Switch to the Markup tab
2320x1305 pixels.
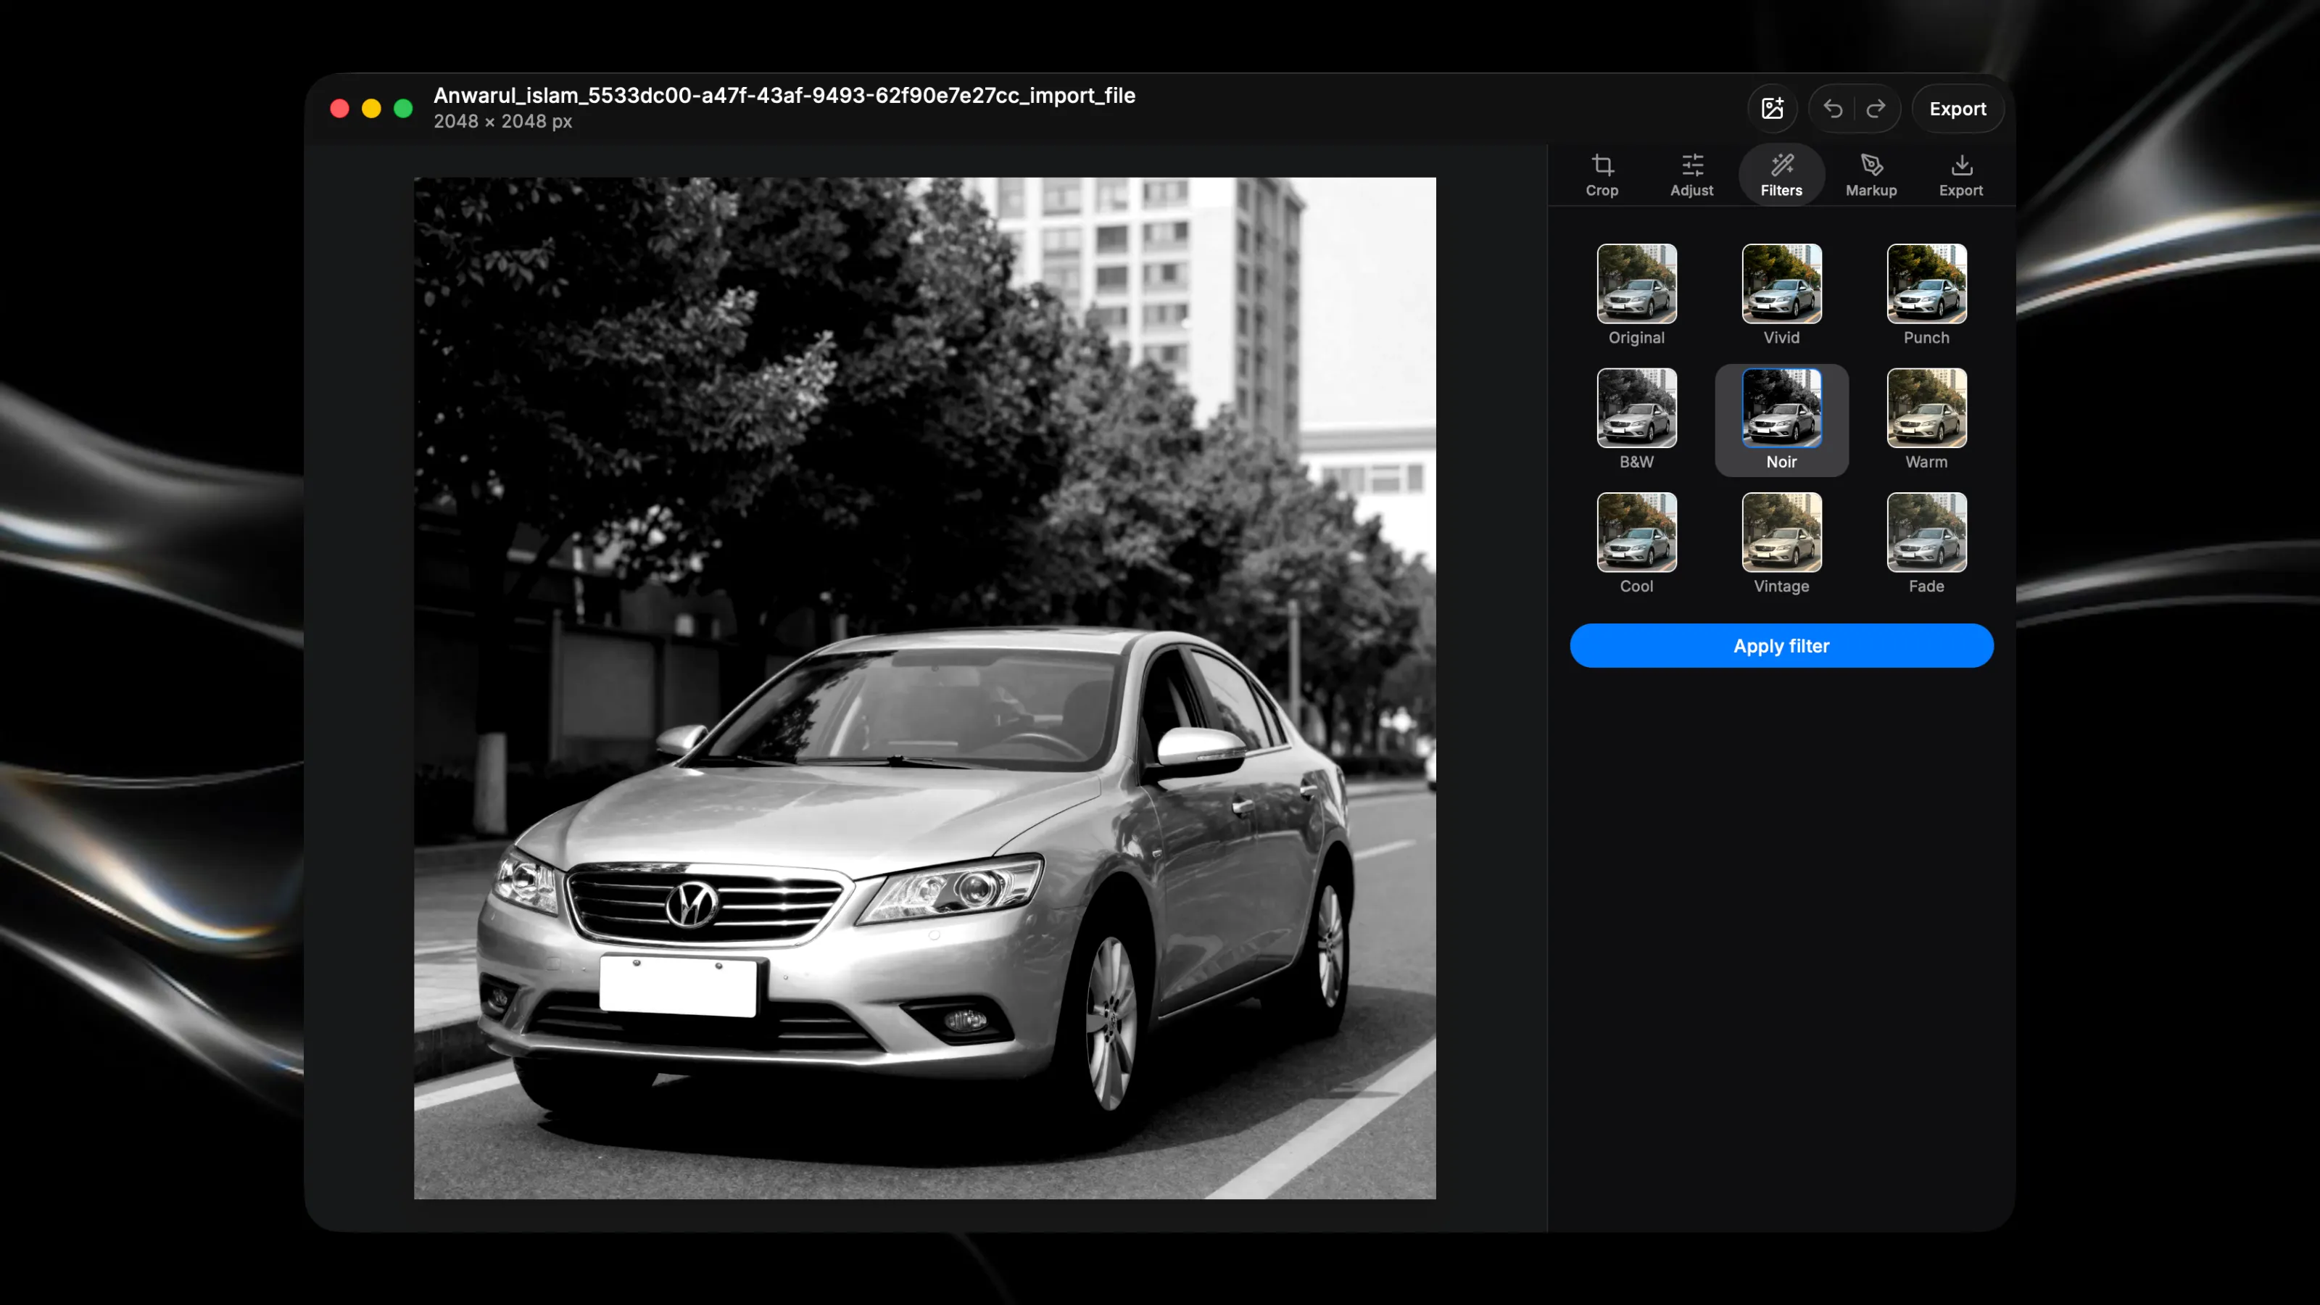1870,175
